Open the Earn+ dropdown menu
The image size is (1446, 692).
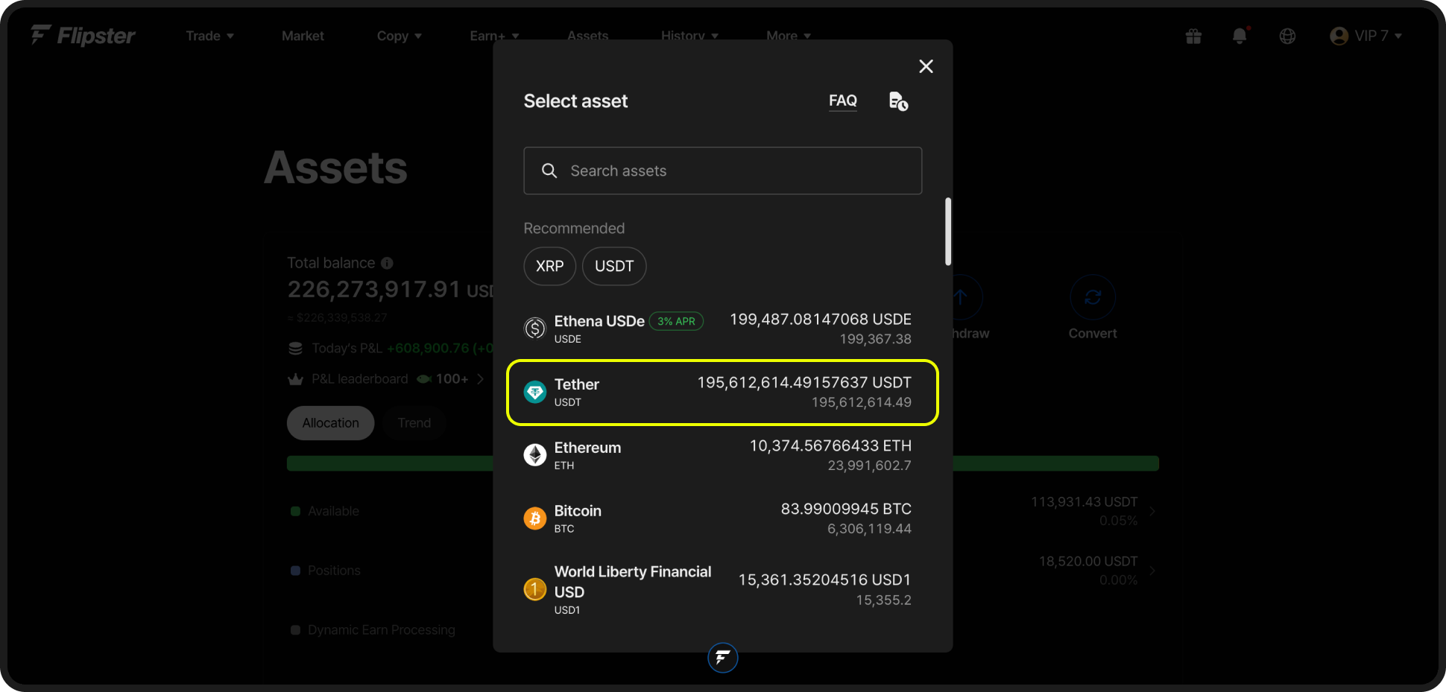coord(494,36)
